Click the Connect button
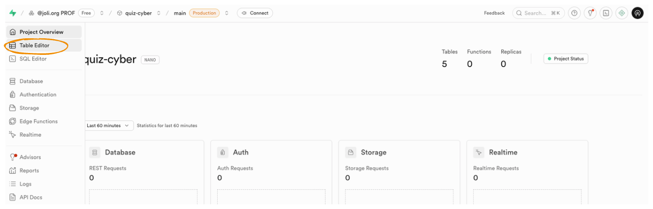The image size is (653, 209). click(x=255, y=13)
